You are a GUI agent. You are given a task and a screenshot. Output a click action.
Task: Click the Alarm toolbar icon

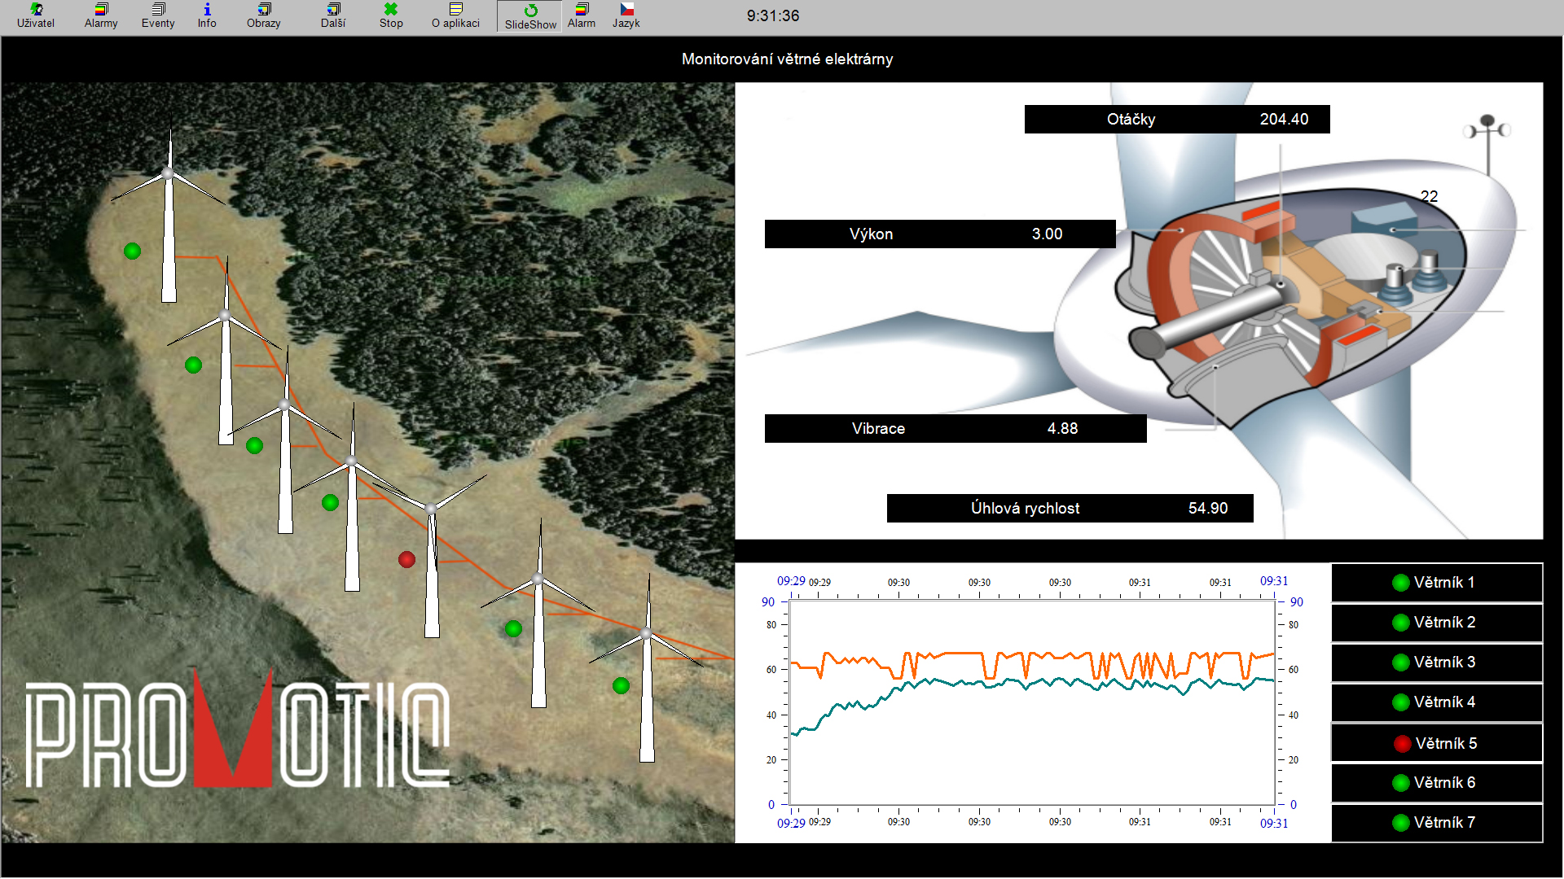point(582,15)
